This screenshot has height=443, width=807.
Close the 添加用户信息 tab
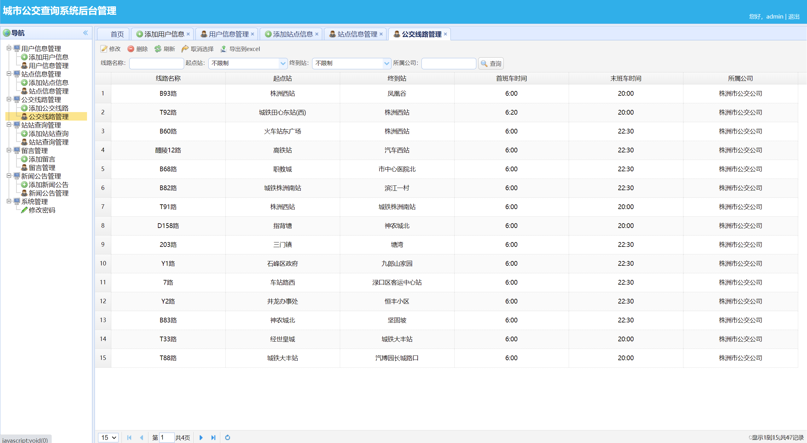click(x=188, y=34)
